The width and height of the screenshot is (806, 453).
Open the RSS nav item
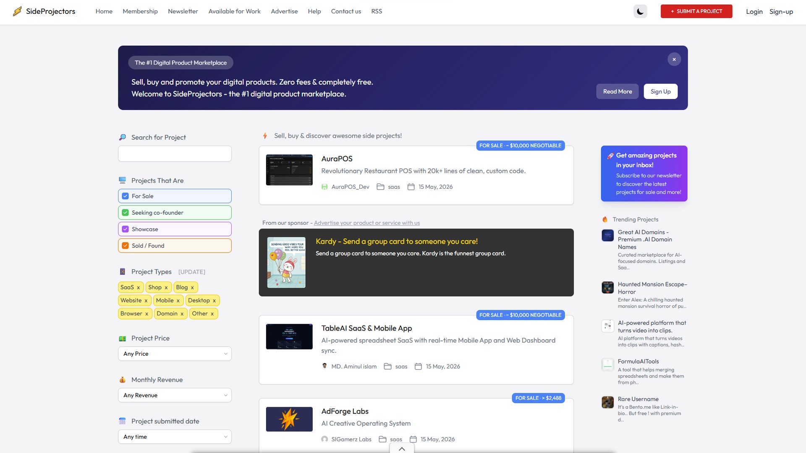pos(377,11)
